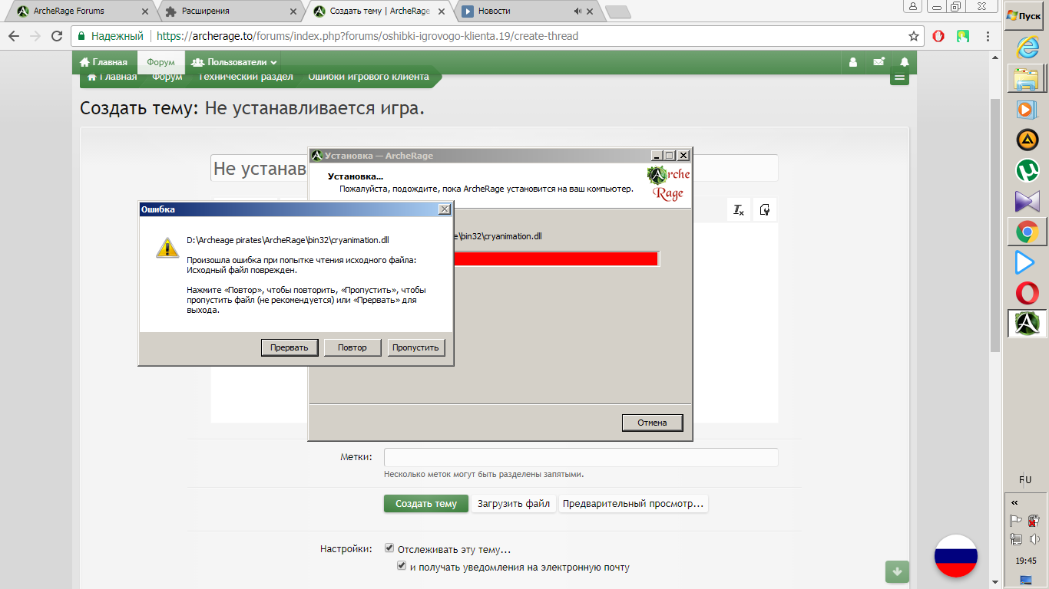Viewport: 1049px width, 589px height.
Task: Open the forum user account icon
Action: point(852,62)
